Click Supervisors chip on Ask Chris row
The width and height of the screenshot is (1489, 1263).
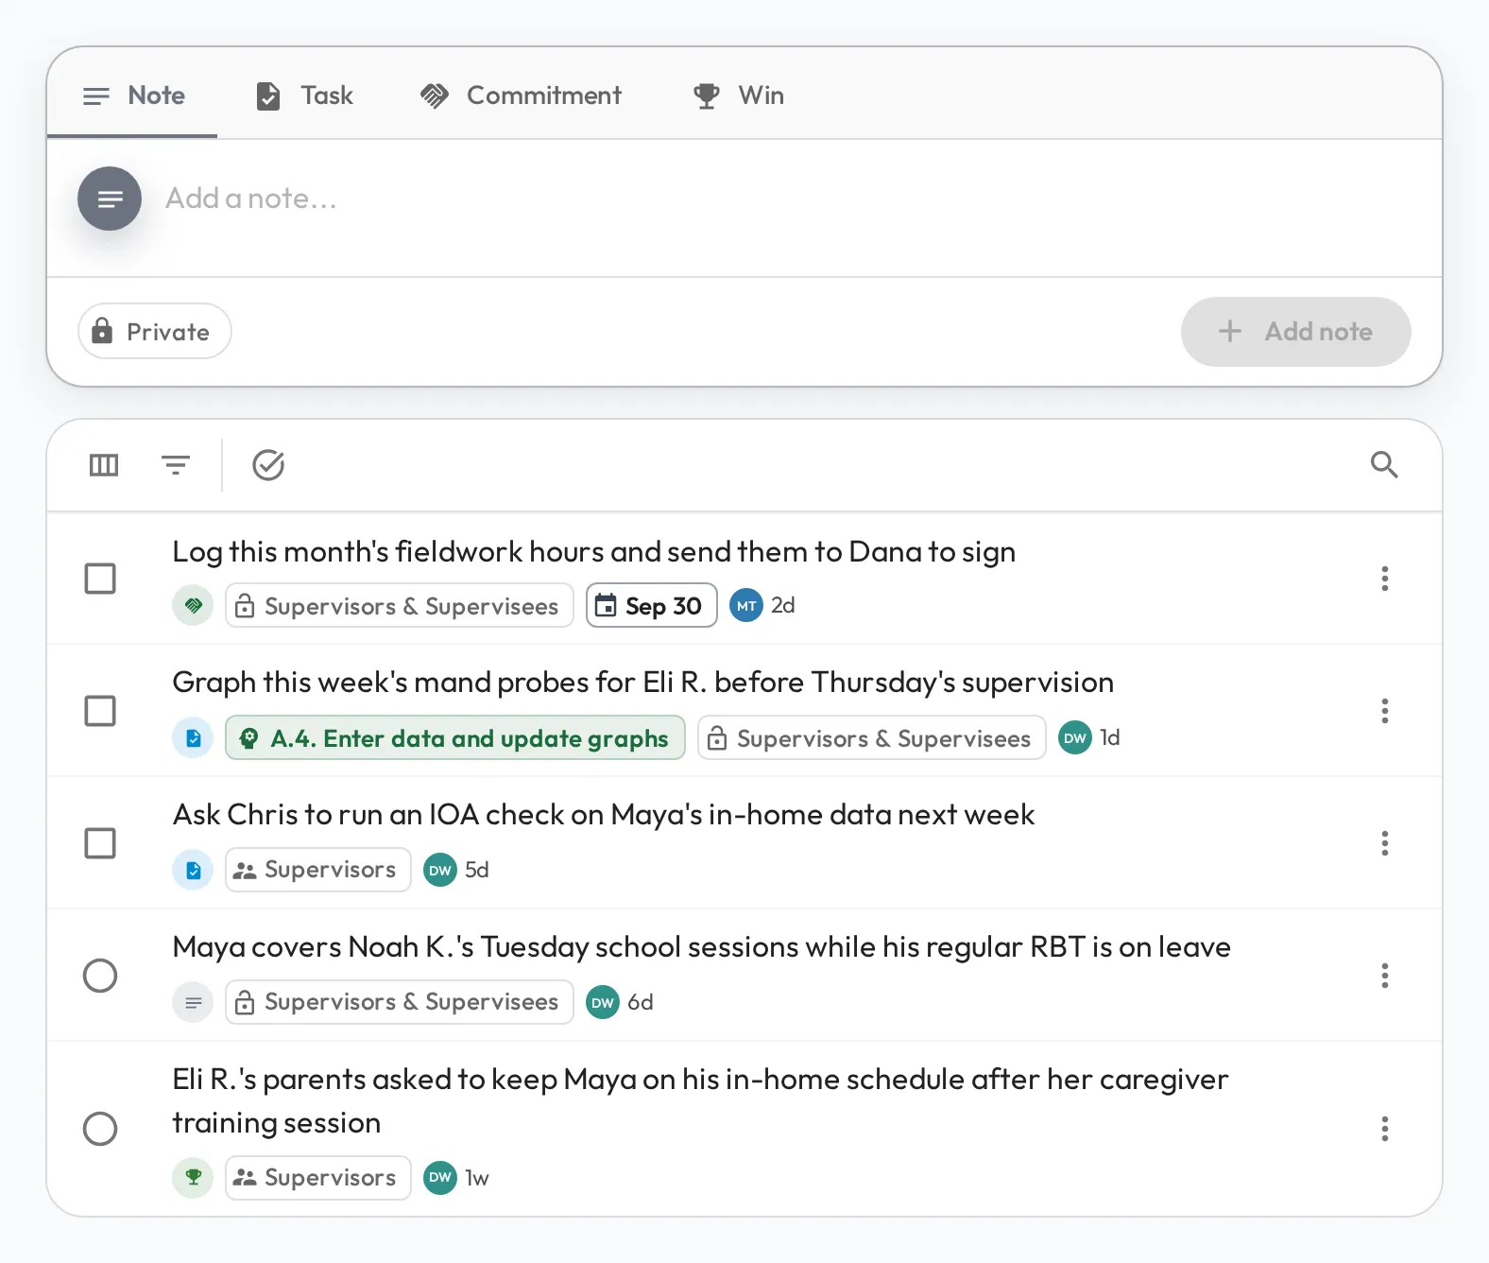[x=318, y=870]
